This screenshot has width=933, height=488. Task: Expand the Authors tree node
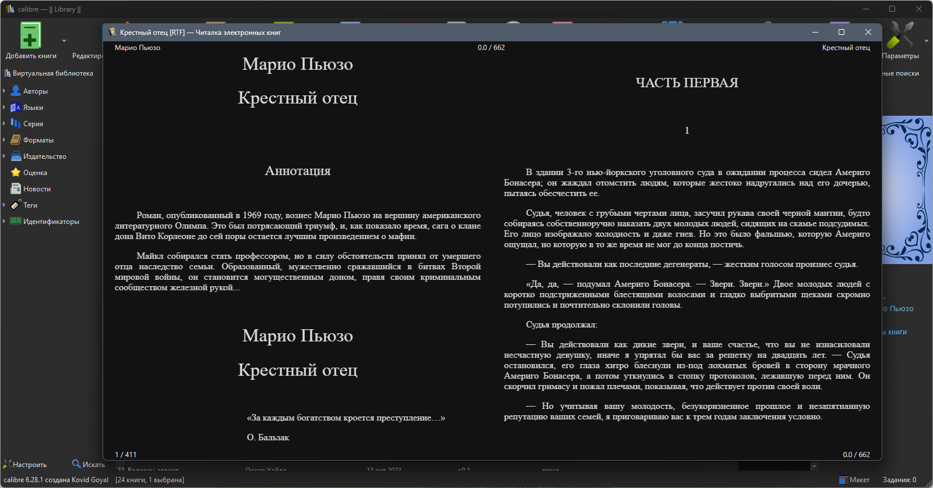[4, 91]
